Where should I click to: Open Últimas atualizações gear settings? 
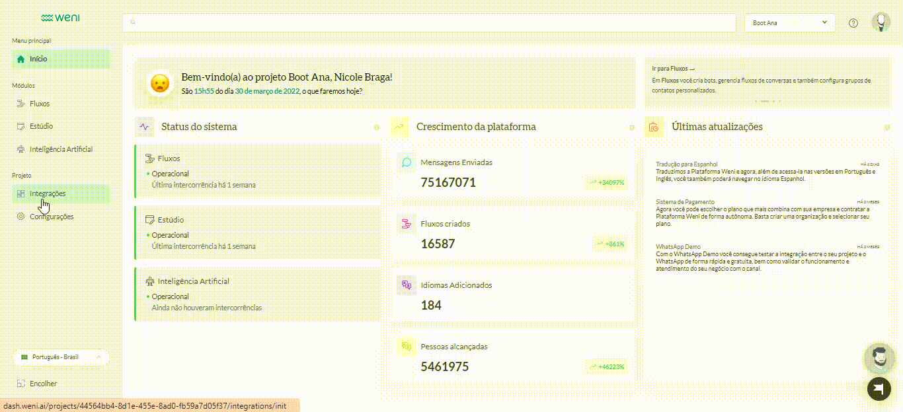[x=886, y=127]
